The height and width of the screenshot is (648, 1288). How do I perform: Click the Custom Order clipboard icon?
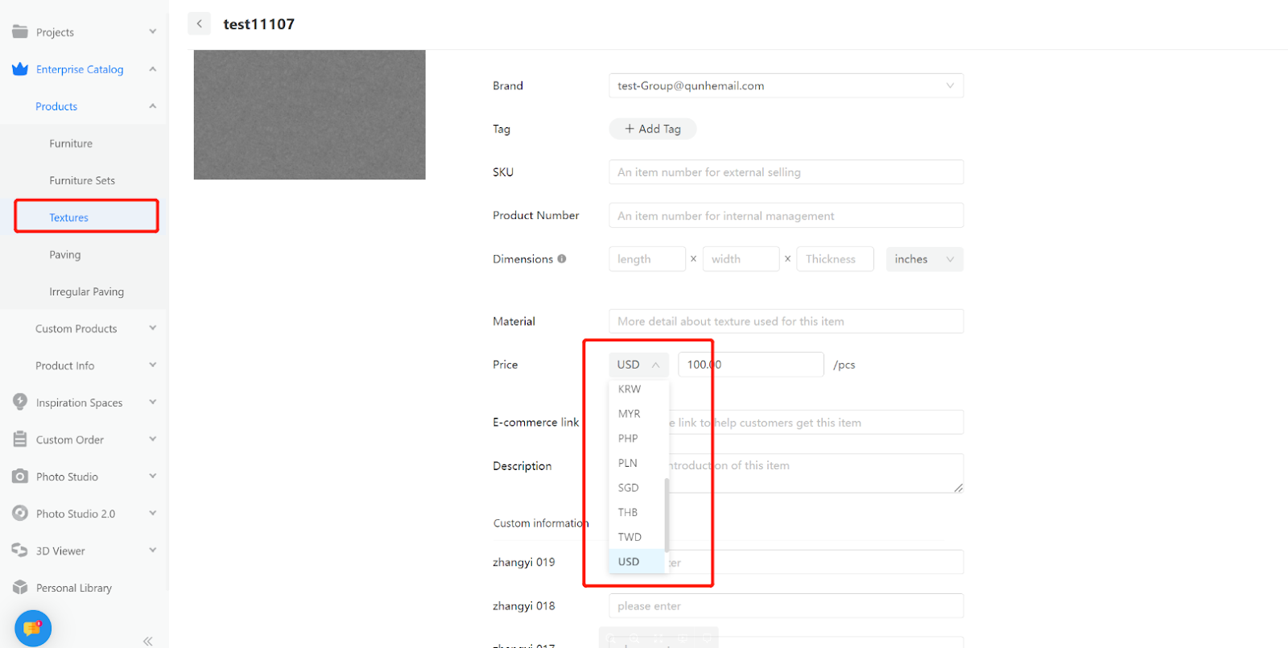pos(20,440)
